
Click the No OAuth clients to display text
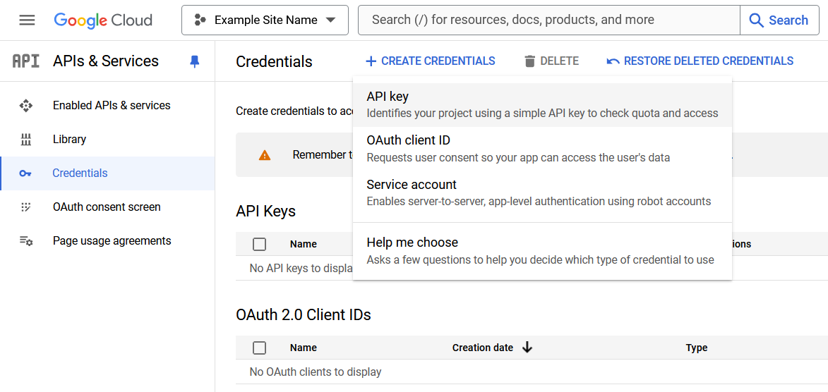coord(316,372)
